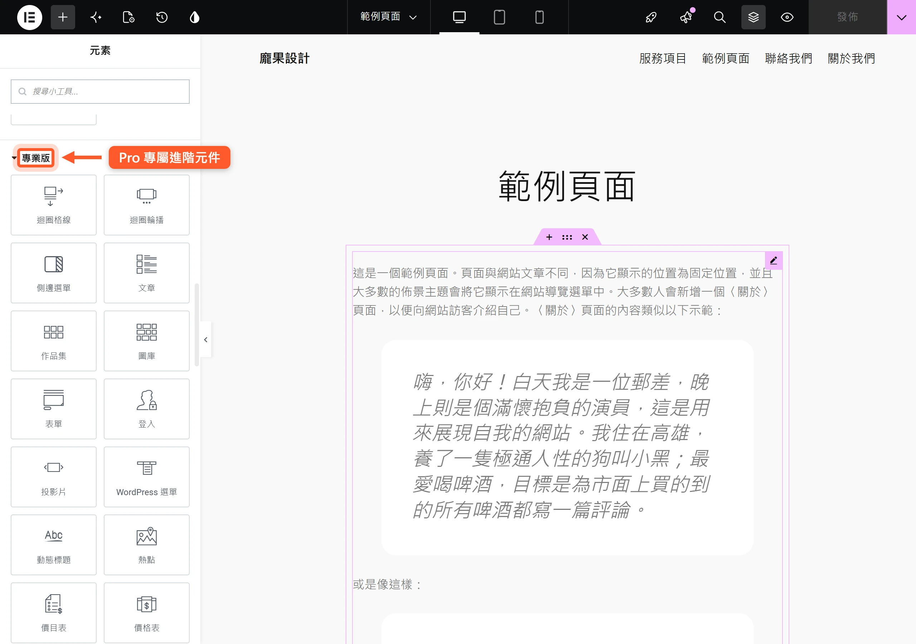
Task: Select the 表單 form widget
Action: pyautogui.click(x=53, y=409)
